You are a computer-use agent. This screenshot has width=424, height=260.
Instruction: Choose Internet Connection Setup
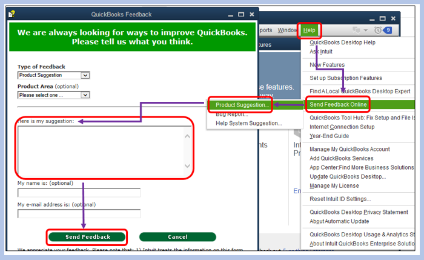click(342, 127)
